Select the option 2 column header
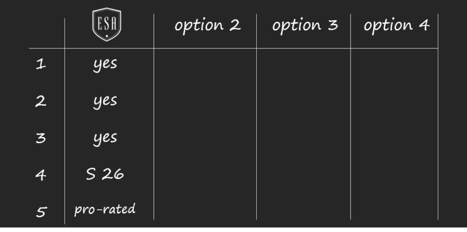This screenshot has height=232, width=467. click(207, 26)
